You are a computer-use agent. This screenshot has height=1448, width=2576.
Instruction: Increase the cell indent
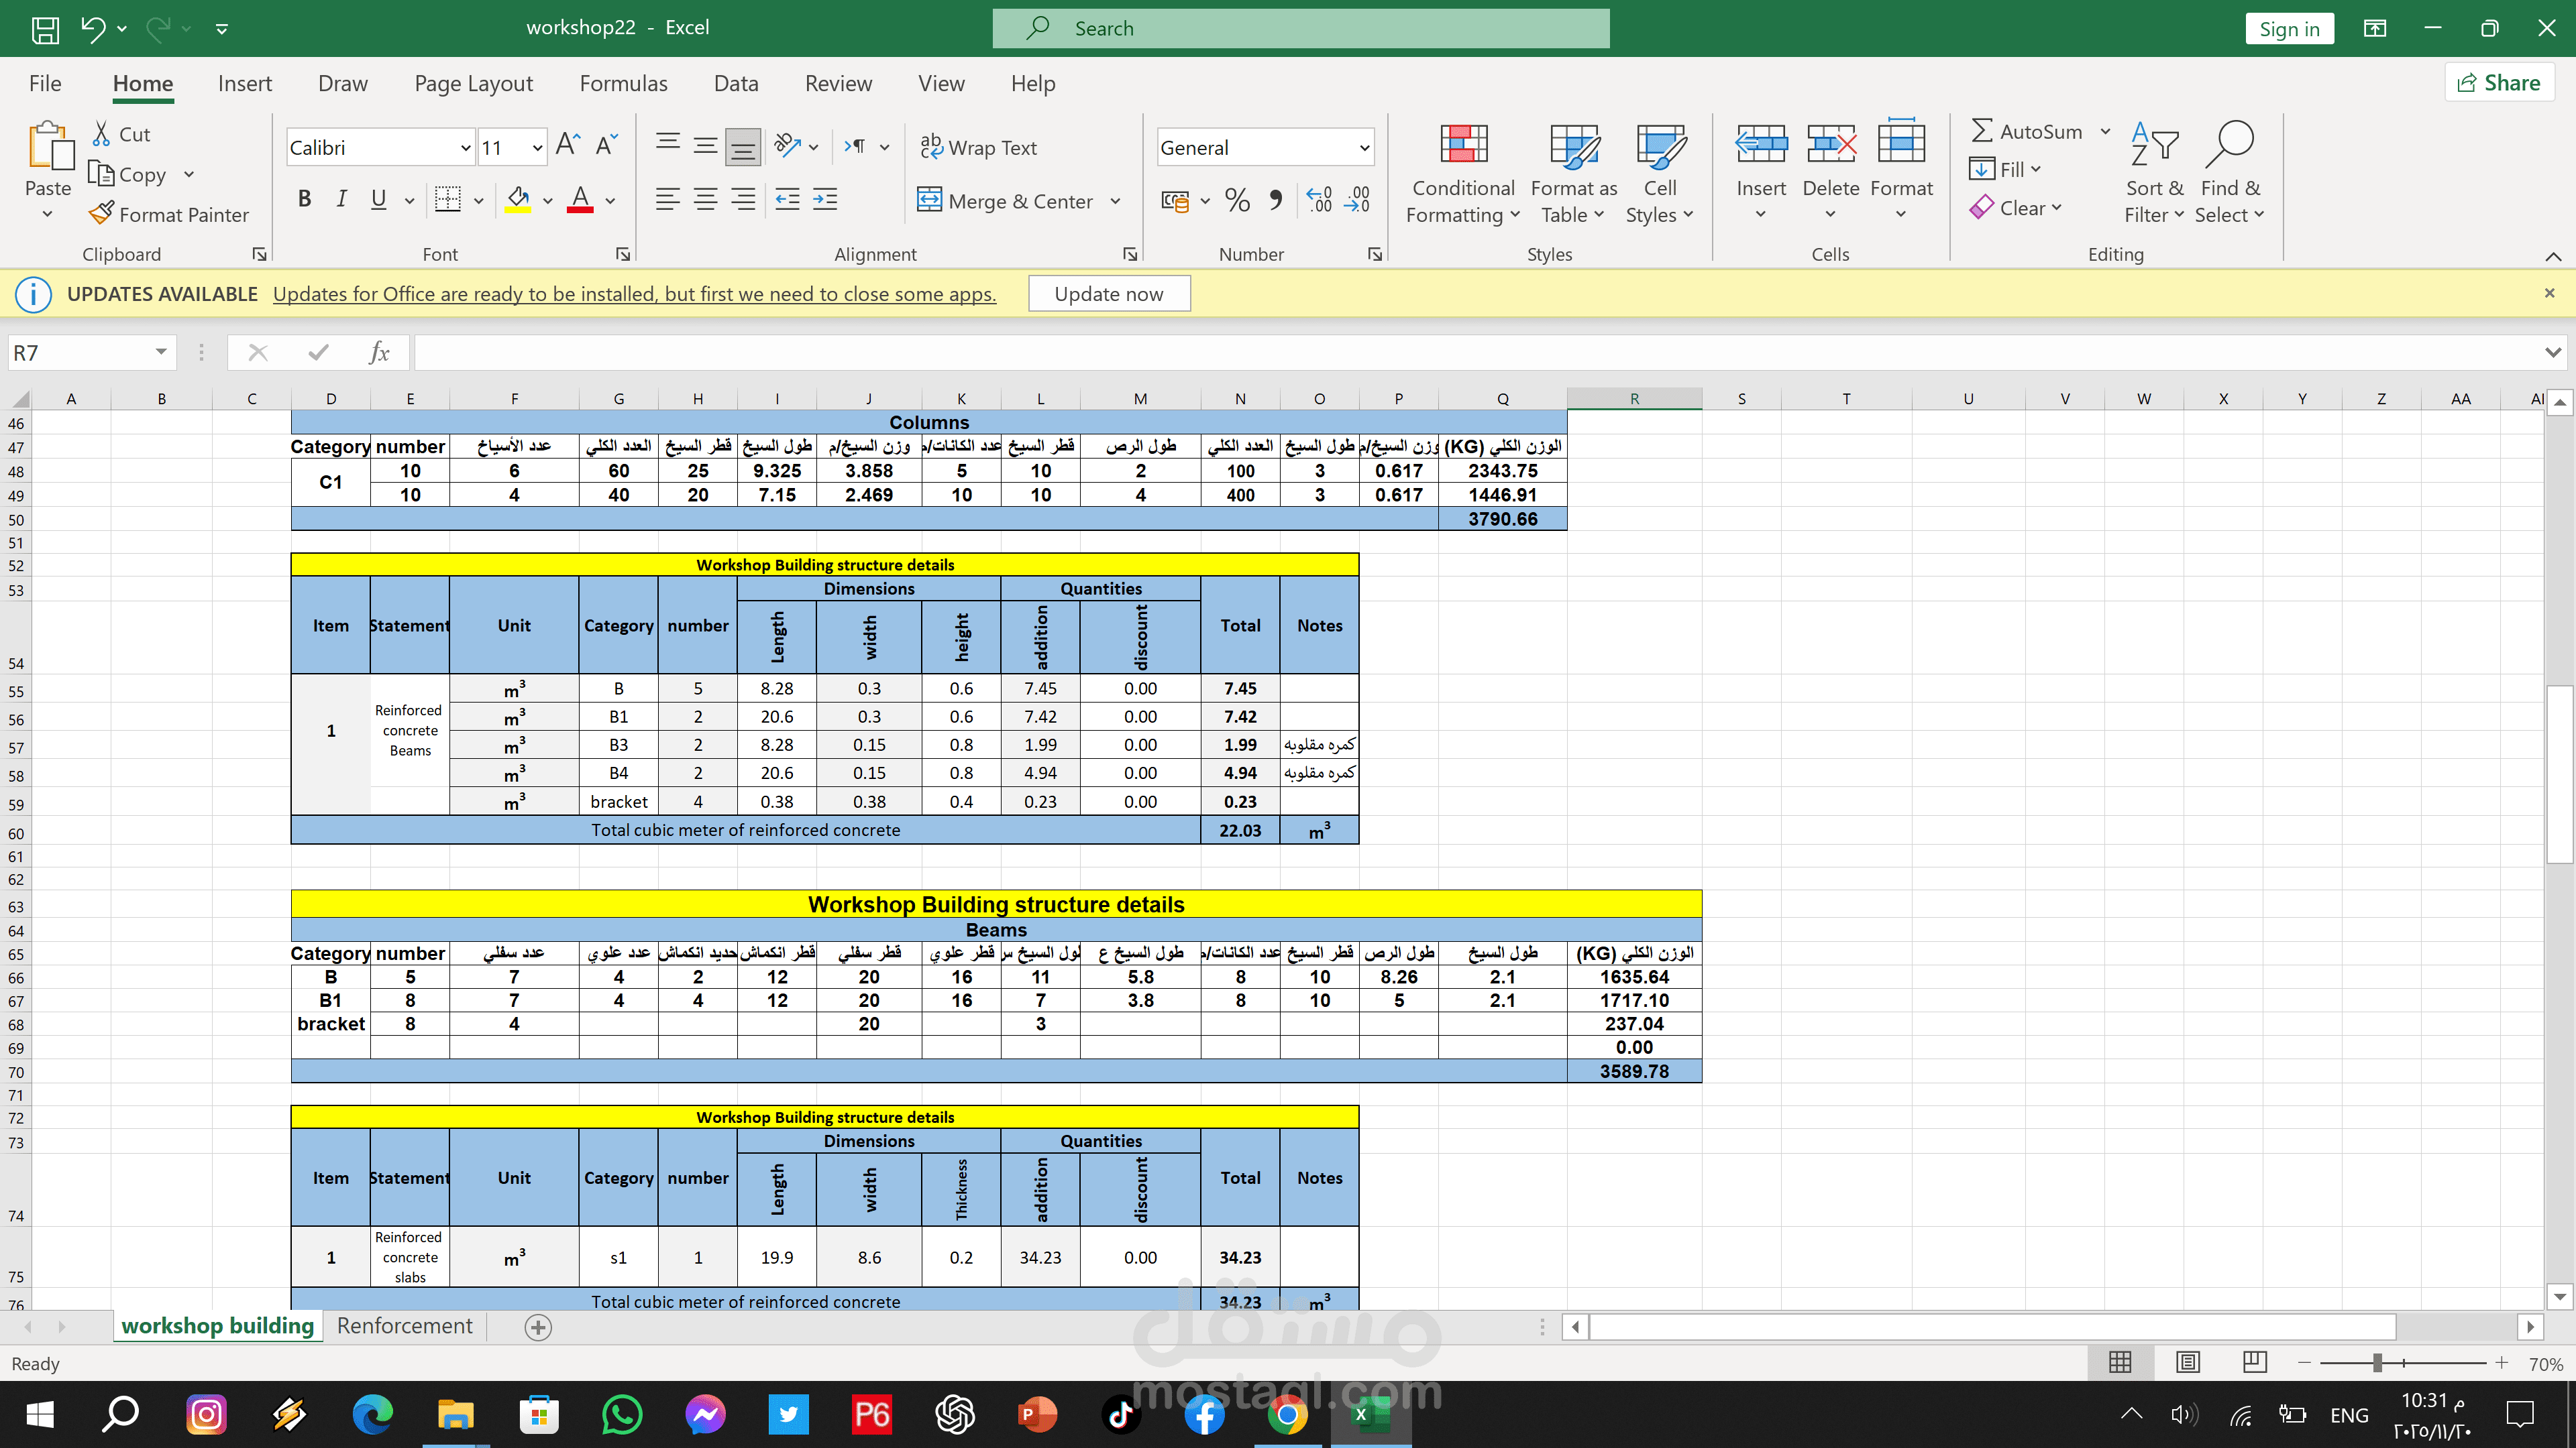click(825, 200)
